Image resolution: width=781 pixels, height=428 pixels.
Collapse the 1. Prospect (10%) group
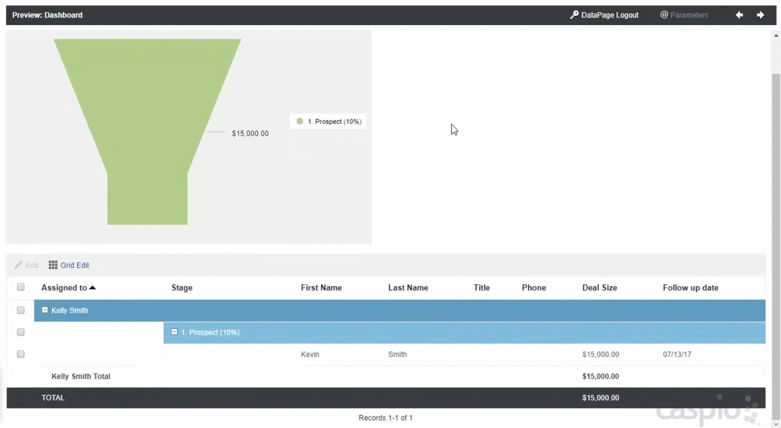pyautogui.click(x=174, y=332)
